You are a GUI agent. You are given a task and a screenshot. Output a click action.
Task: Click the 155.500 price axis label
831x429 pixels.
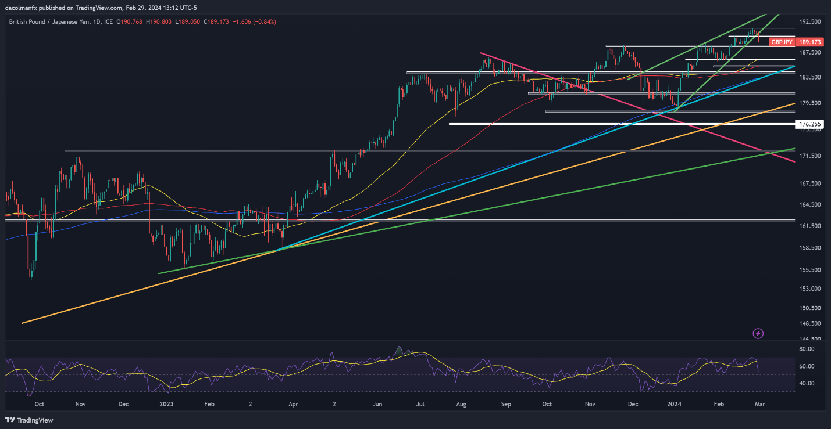810,270
